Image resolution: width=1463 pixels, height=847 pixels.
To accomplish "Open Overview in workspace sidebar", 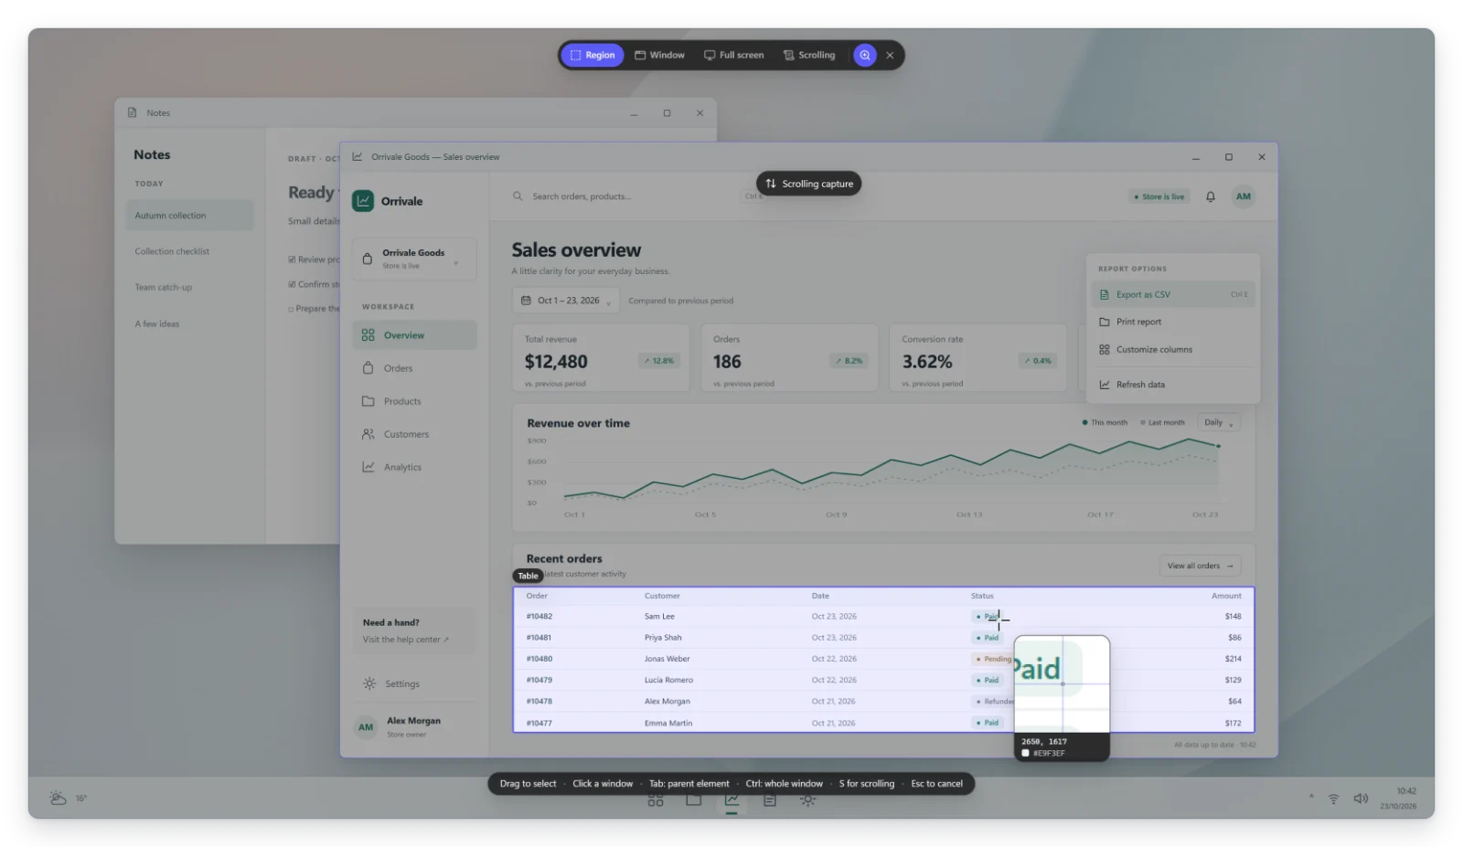I will coord(414,335).
